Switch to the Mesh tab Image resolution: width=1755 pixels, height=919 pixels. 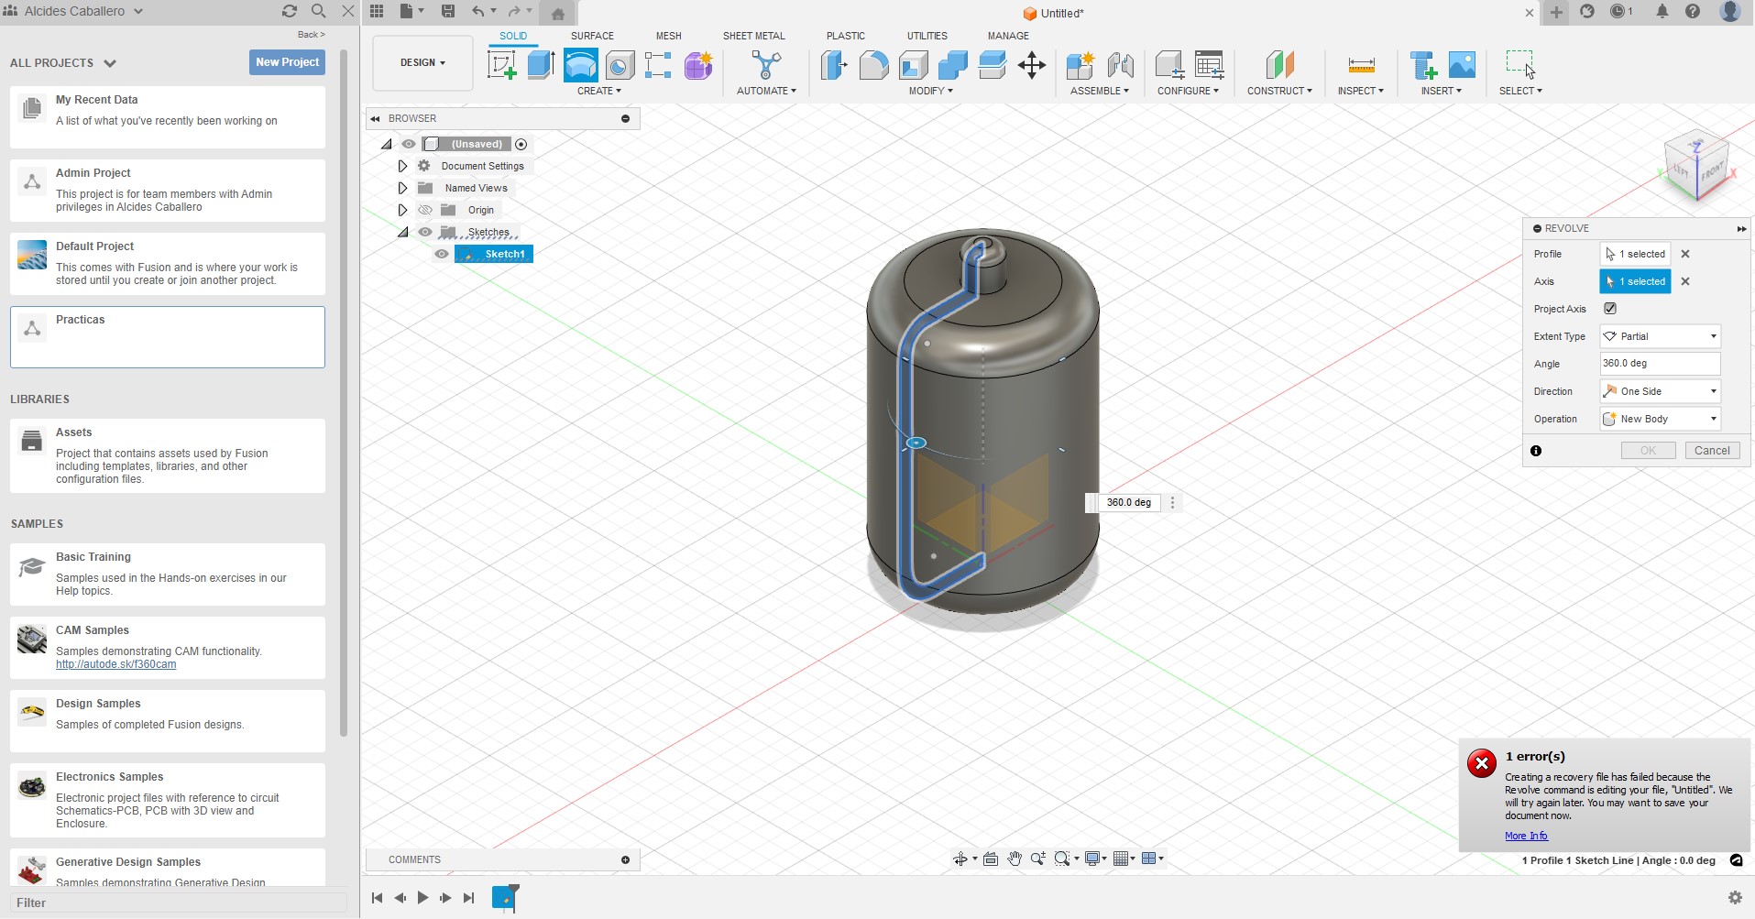pos(668,36)
